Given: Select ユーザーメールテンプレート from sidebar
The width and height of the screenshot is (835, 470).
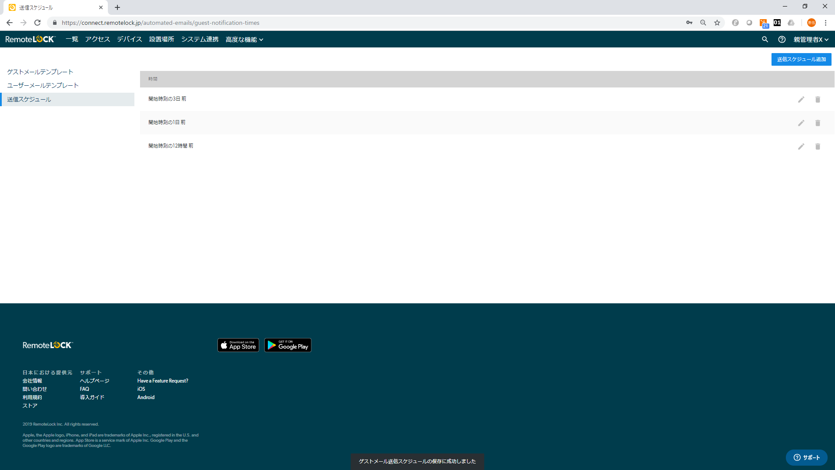Looking at the screenshot, I should pos(43,85).
